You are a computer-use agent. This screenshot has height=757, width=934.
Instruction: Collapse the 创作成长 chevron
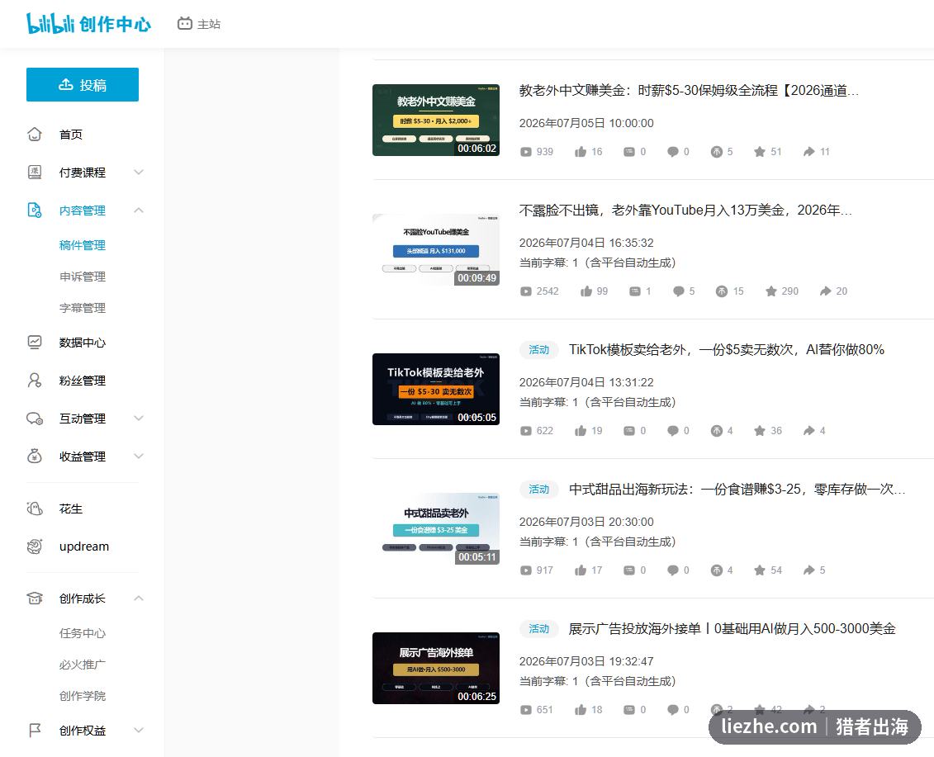[139, 598]
